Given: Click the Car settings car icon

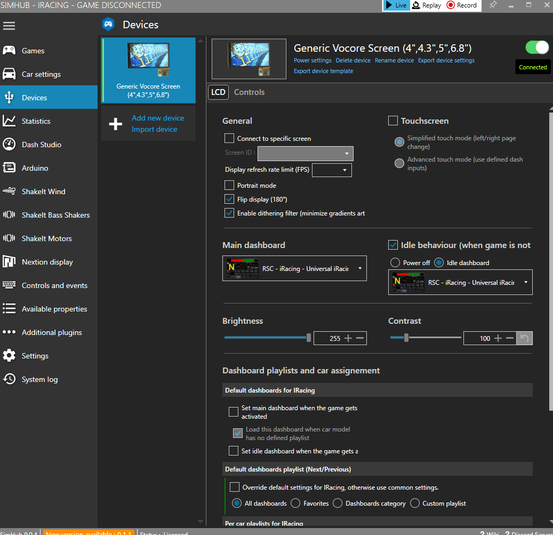Looking at the screenshot, I should coord(9,74).
